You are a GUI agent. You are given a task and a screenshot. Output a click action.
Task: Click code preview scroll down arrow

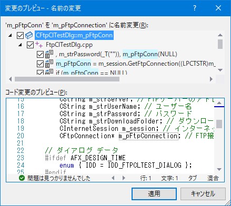pyautogui.click(x=219, y=169)
